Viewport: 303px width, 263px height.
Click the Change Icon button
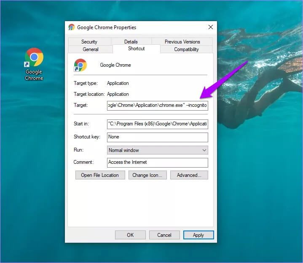[147, 175]
